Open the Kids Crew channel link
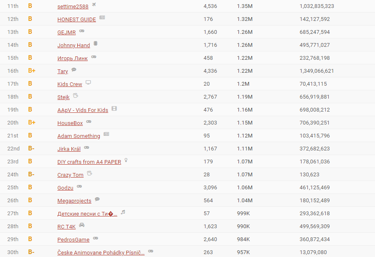The width and height of the screenshot is (375, 257). (70, 84)
